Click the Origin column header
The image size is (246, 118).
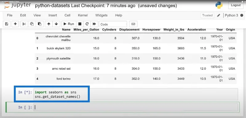coord(230,29)
